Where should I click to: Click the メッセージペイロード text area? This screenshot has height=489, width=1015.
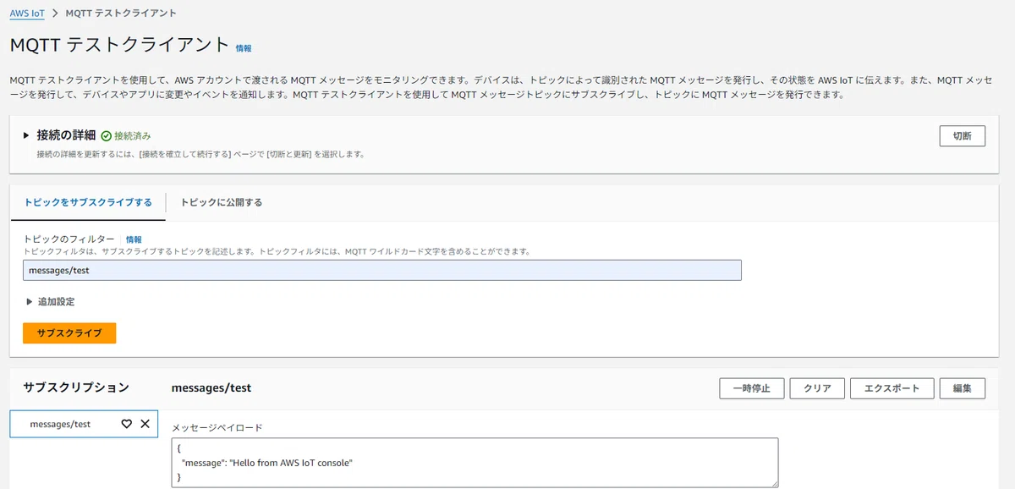[x=475, y=462]
